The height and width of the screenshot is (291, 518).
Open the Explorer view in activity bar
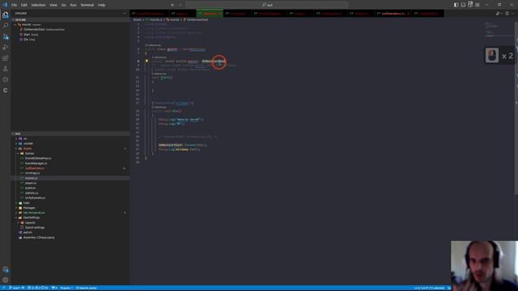pos(6,15)
